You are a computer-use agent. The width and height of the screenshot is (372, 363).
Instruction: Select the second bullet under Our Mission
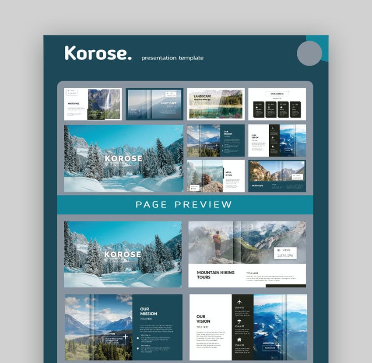coord(138,349)
